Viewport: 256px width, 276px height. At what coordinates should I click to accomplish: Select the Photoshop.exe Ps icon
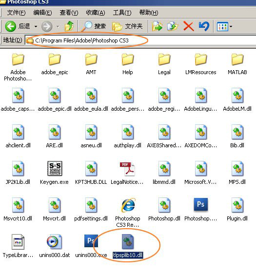(201, 204)
